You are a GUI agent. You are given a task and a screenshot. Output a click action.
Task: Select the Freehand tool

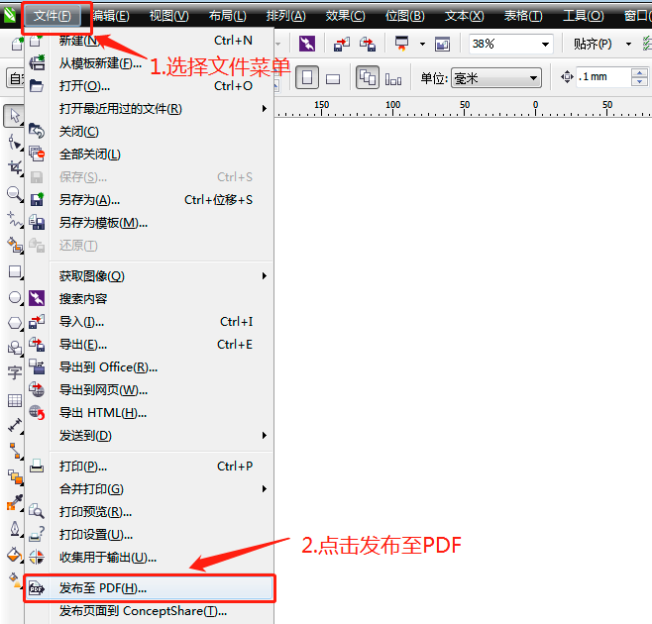[15, 220]
